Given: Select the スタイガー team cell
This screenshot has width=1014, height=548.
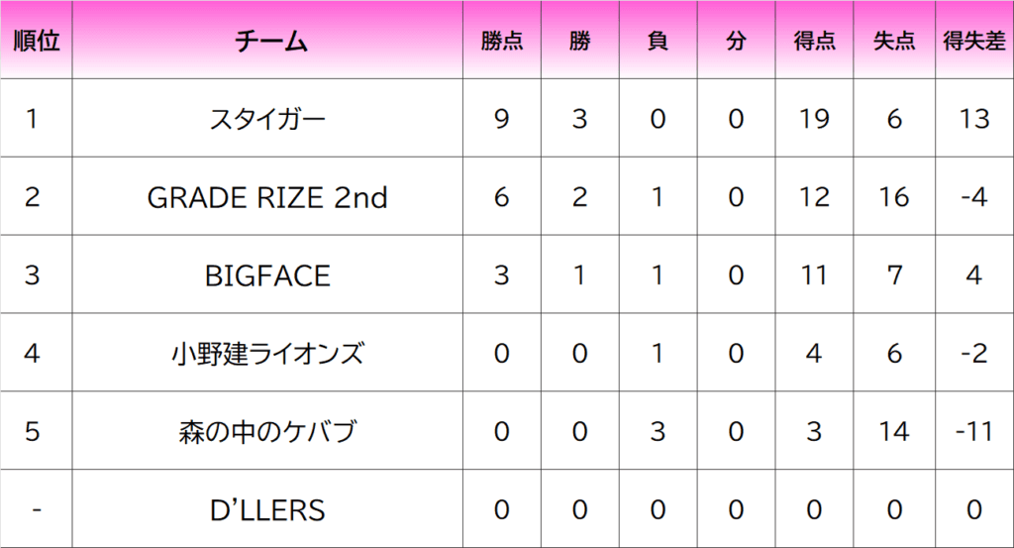Looking at the screenshot, I should [x=267, y=118].
